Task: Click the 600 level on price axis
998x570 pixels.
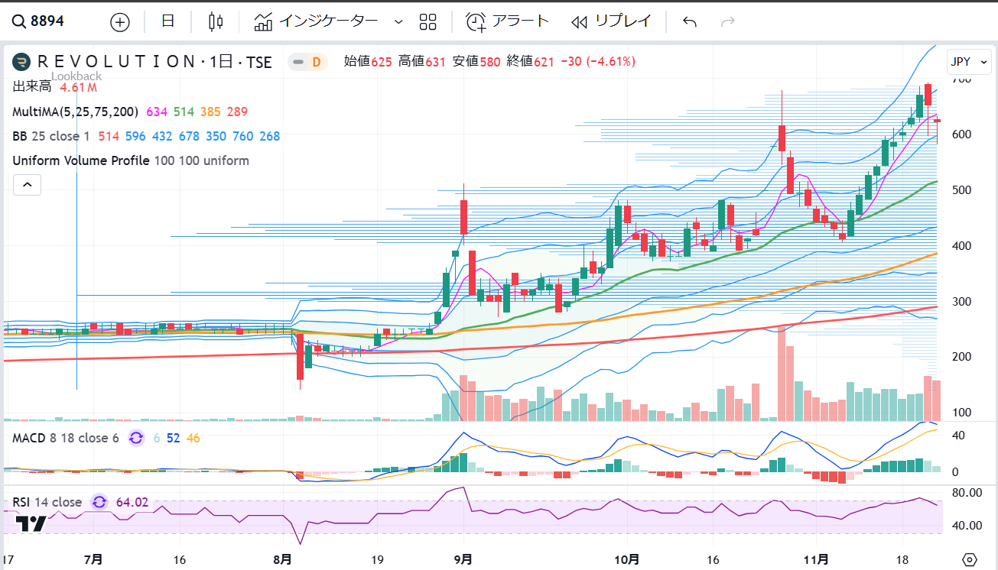Action: [961, 134]
